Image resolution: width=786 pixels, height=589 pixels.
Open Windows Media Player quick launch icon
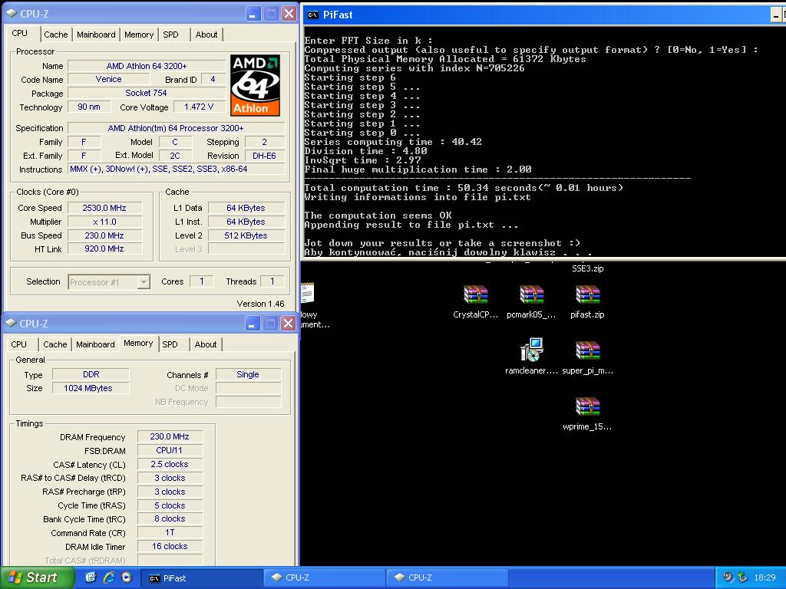127,577
